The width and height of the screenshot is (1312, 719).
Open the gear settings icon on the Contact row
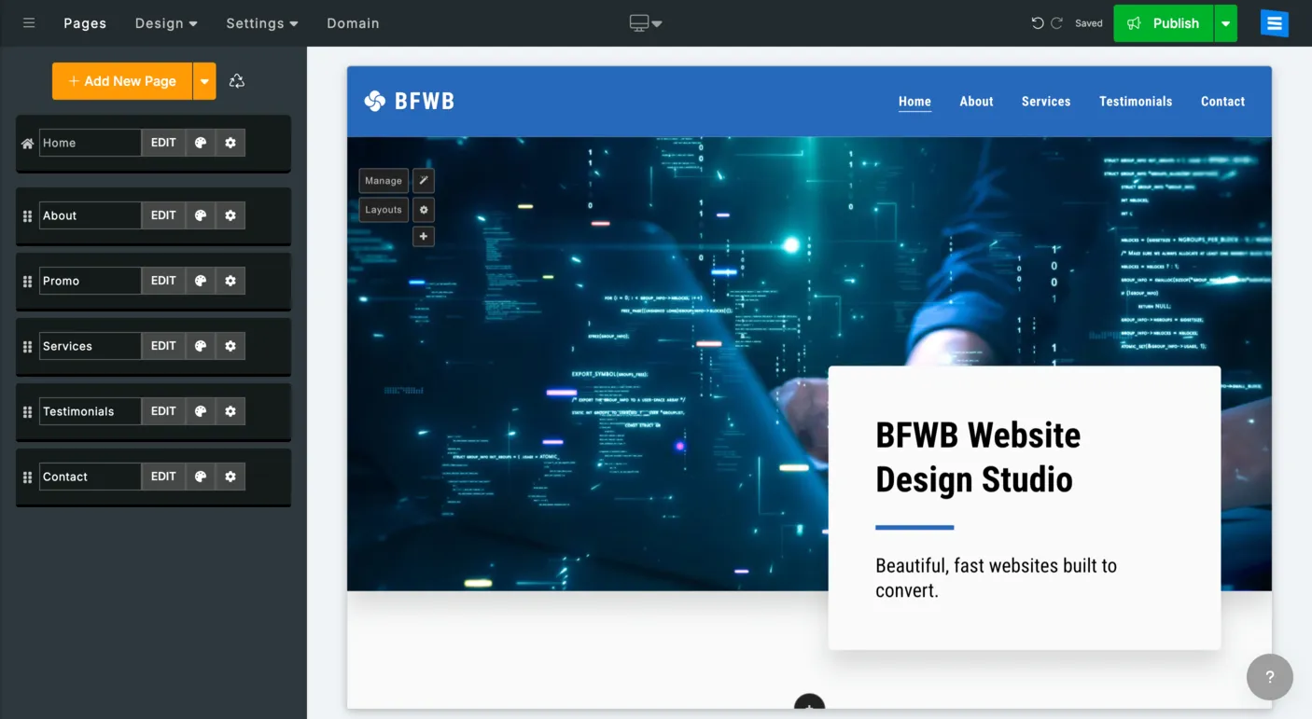pyautogui.click(x=230, y=476)
